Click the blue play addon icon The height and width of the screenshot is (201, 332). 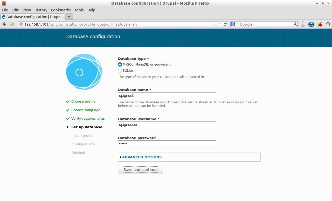311,24
